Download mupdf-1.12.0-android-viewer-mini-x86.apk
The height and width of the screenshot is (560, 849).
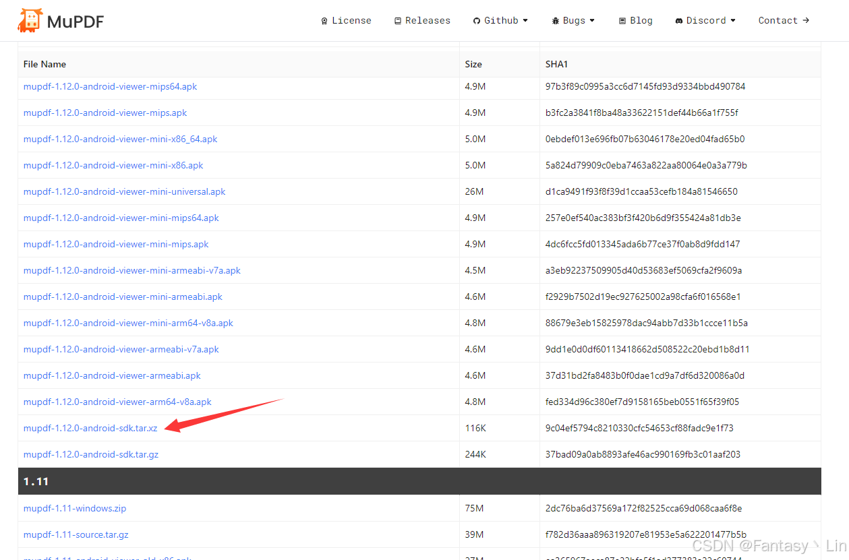tap(113, 165)
